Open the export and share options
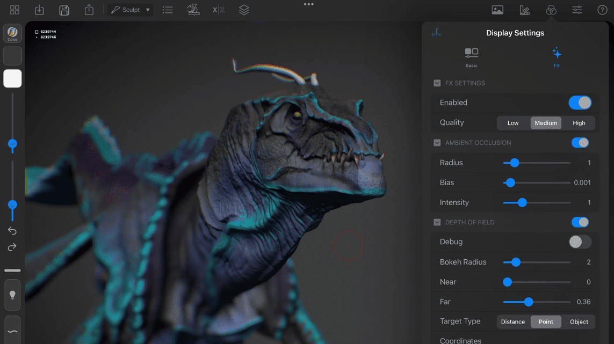Viewport: 614px width, 344px height. 89,10
